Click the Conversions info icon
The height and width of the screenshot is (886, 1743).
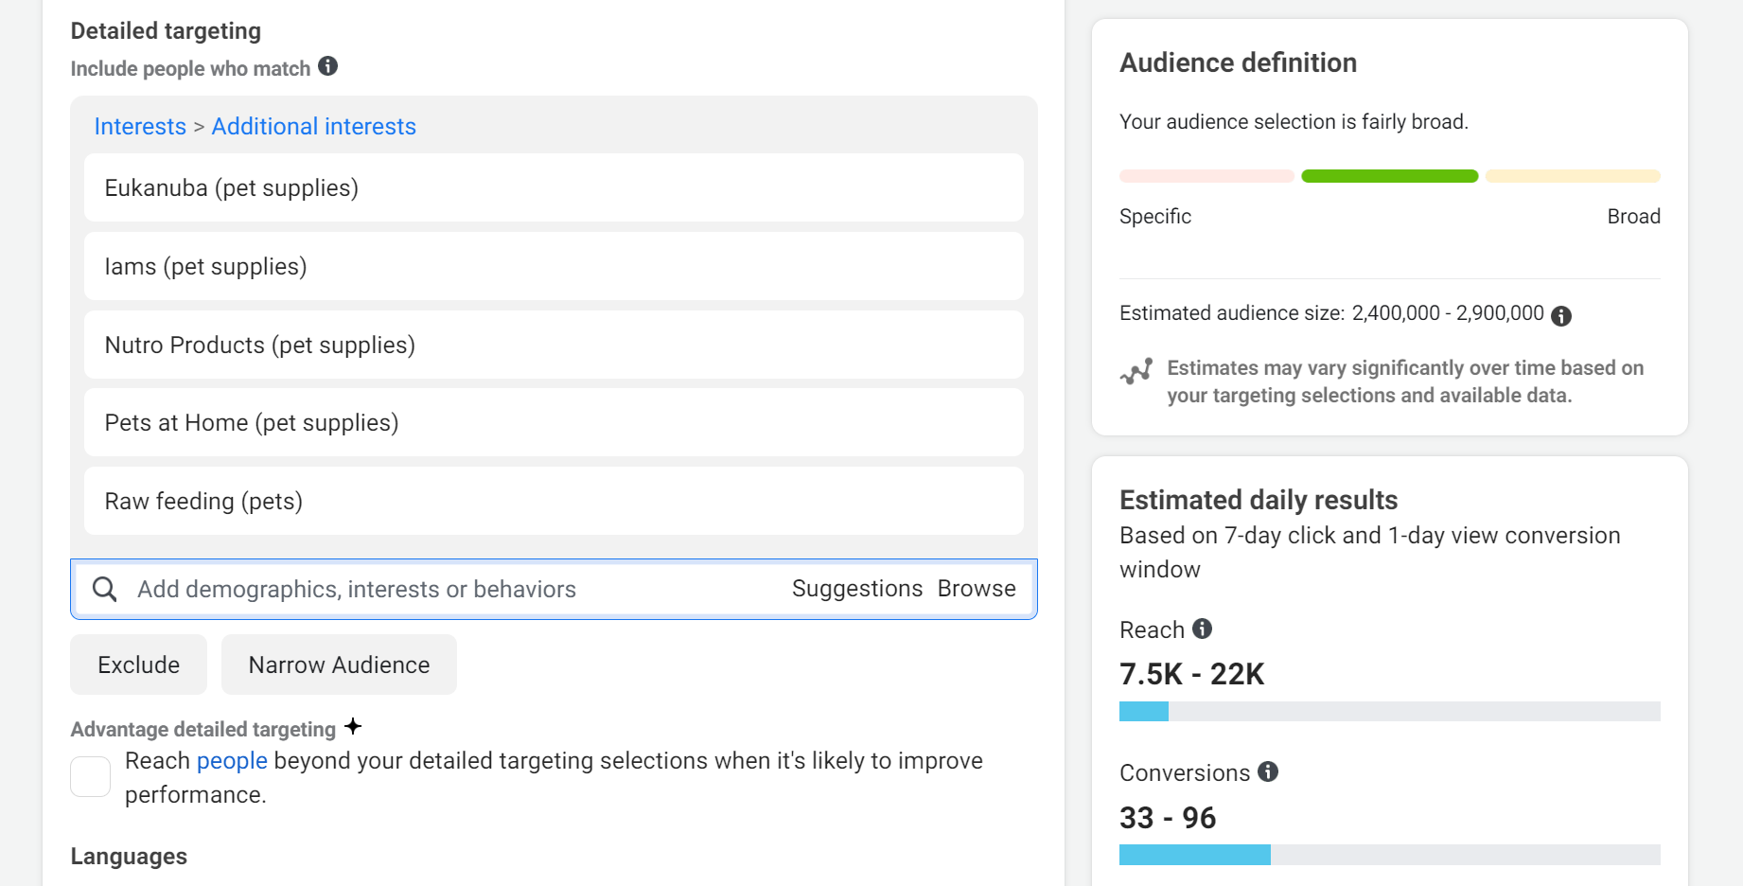click(1268, 771)
